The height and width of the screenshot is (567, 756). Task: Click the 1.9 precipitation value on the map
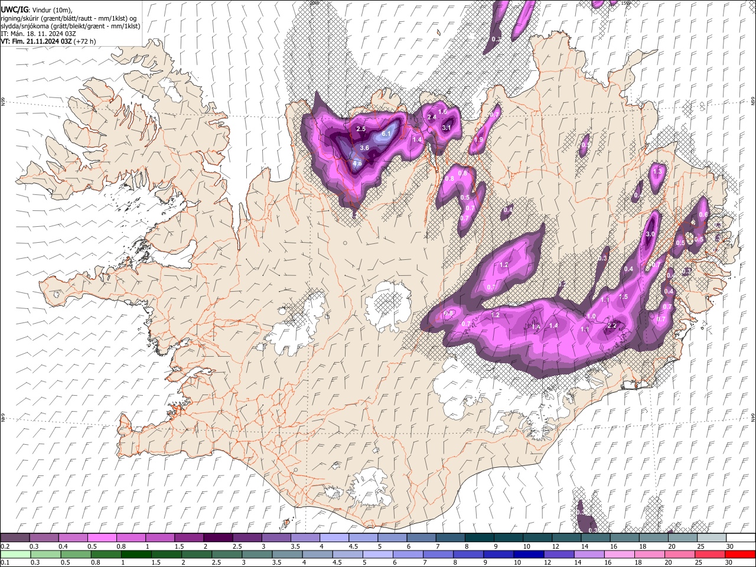(479, 139)
